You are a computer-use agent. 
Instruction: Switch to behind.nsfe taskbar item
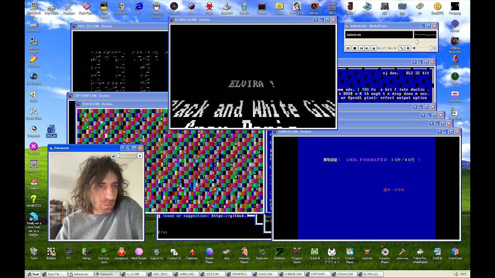click(81, 274)
